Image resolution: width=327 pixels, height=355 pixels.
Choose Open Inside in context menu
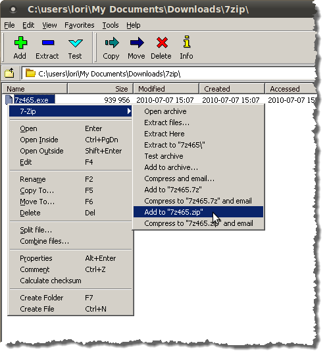pyautogui.click(x=70, y=140)
